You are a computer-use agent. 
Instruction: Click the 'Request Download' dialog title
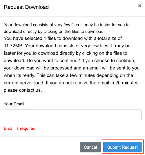(26, 7)
